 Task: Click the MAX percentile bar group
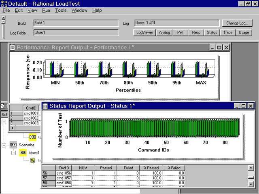click(x=202, y=69)
